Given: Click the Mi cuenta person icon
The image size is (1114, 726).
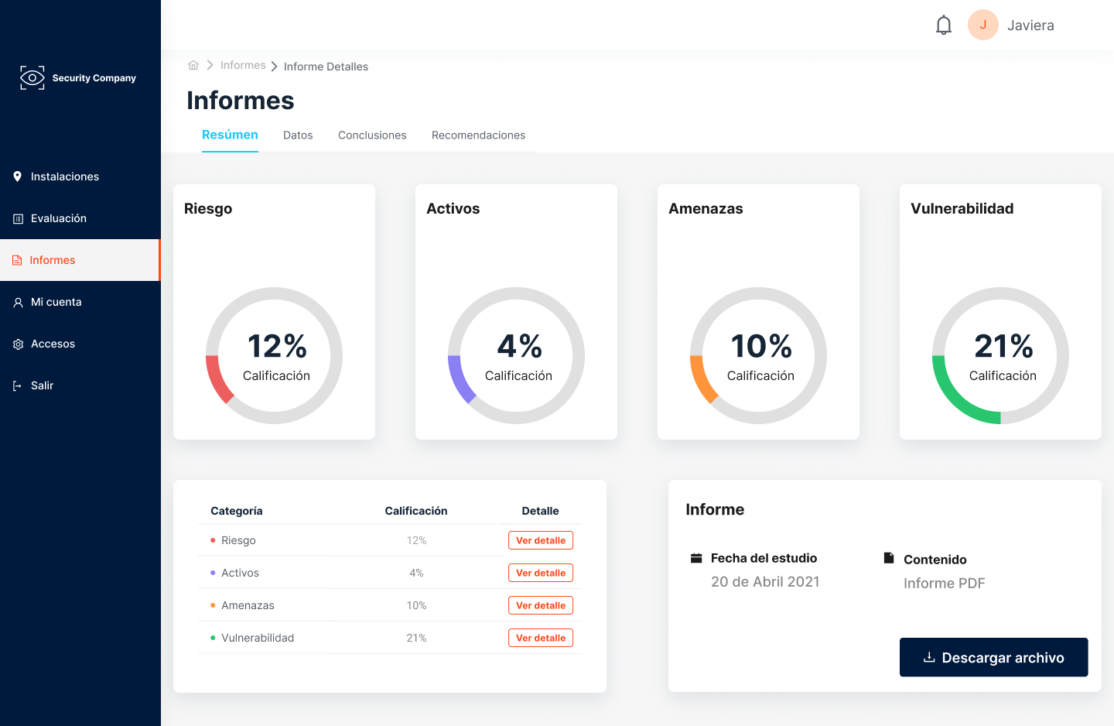Looking at the screenshot, I should click(18, 303).
